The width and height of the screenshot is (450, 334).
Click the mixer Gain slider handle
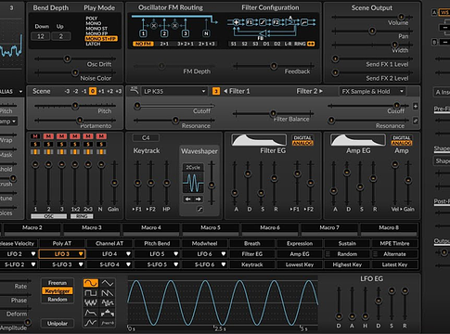pyautogui.click(x=114, y=183)
